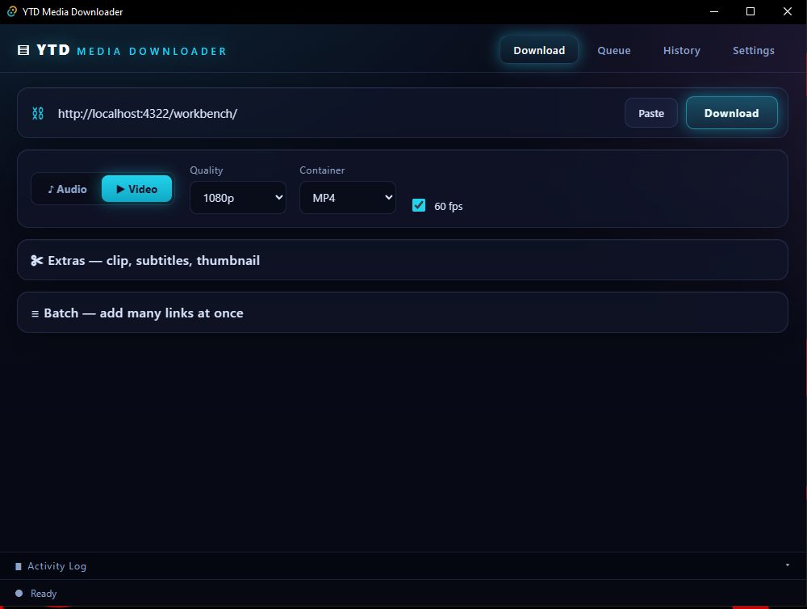Click the 60 fps label
The width and height of the screenshot is (807, 609).
coord(448,206)
